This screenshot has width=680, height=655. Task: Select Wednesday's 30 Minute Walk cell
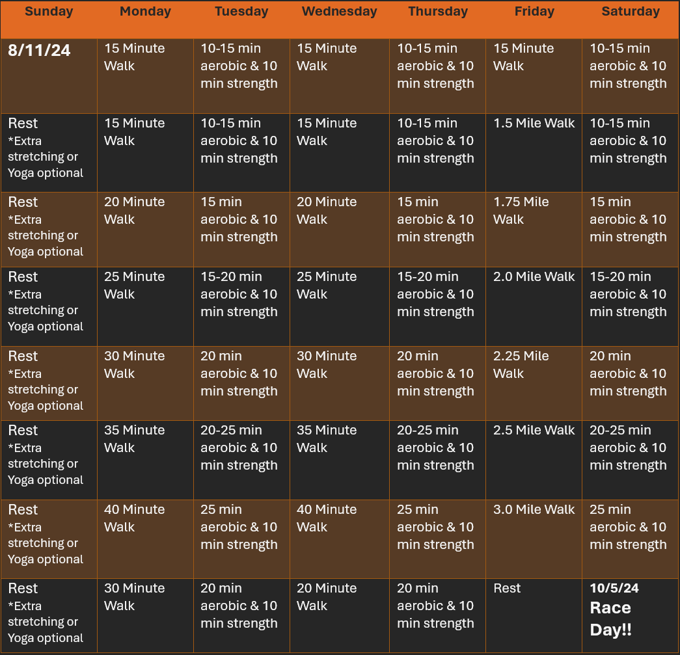click(x=340, y=384)
